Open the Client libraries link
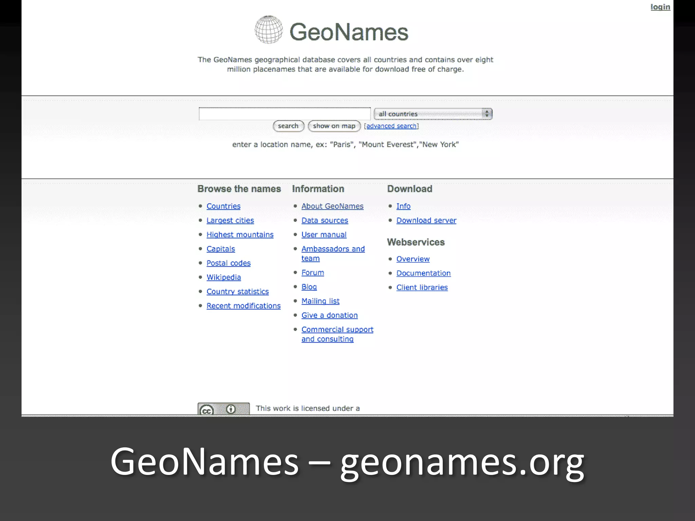The height and width of the screenshot is (521, 695). tap(422, 288)
